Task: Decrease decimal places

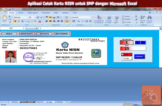Action: [x=90, y=21]
